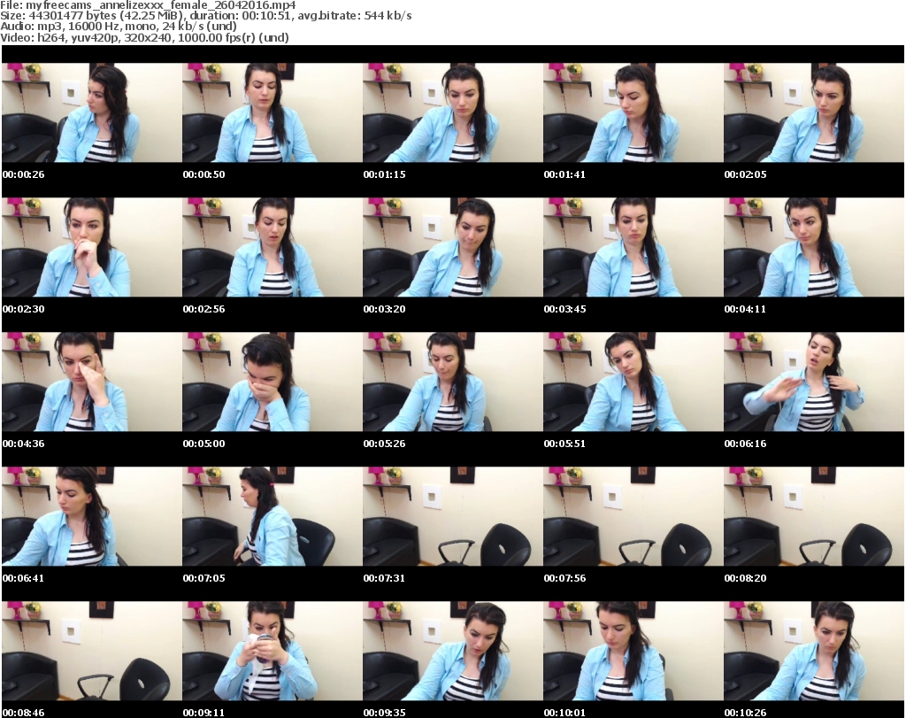Click the 00:05:00 timestamp label

(204, 444)
